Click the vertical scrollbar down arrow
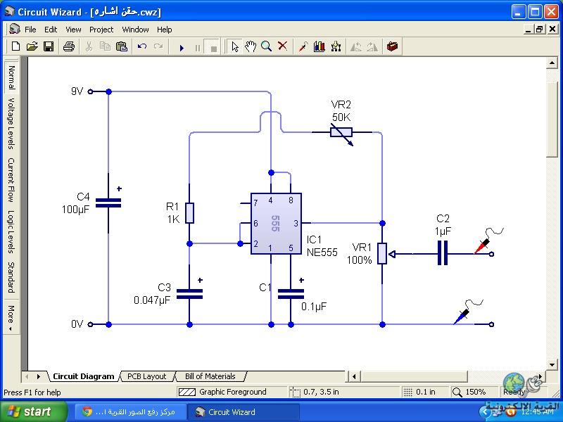563x422 pixels. click(x=552, y=364)
